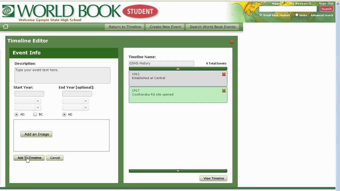Open Advanced Search
The width and height of the screenshot is (340, 191).
click(x=322, y=15)
